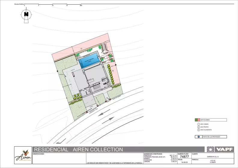Viewport: 238px width, 168px height.
Task: Click the '467.77 m²' parcel area value
Action: [x=173, y=155]
